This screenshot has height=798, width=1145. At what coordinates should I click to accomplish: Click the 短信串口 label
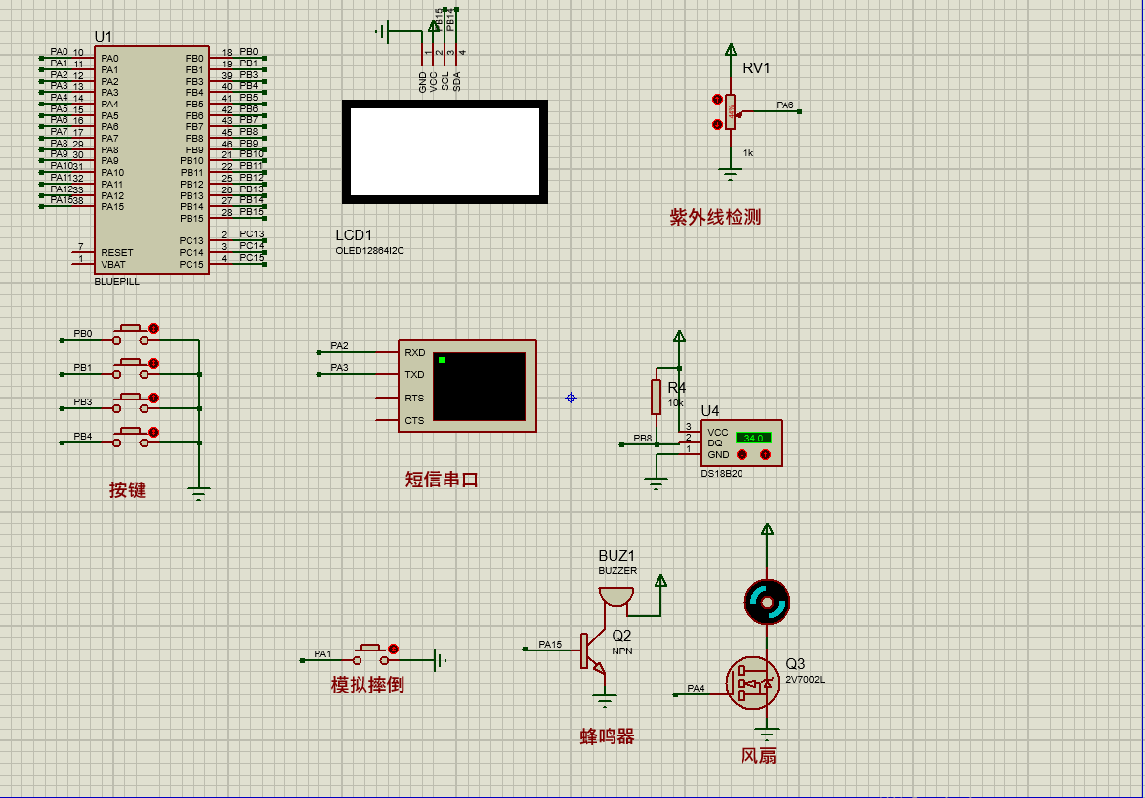point(442,480)
